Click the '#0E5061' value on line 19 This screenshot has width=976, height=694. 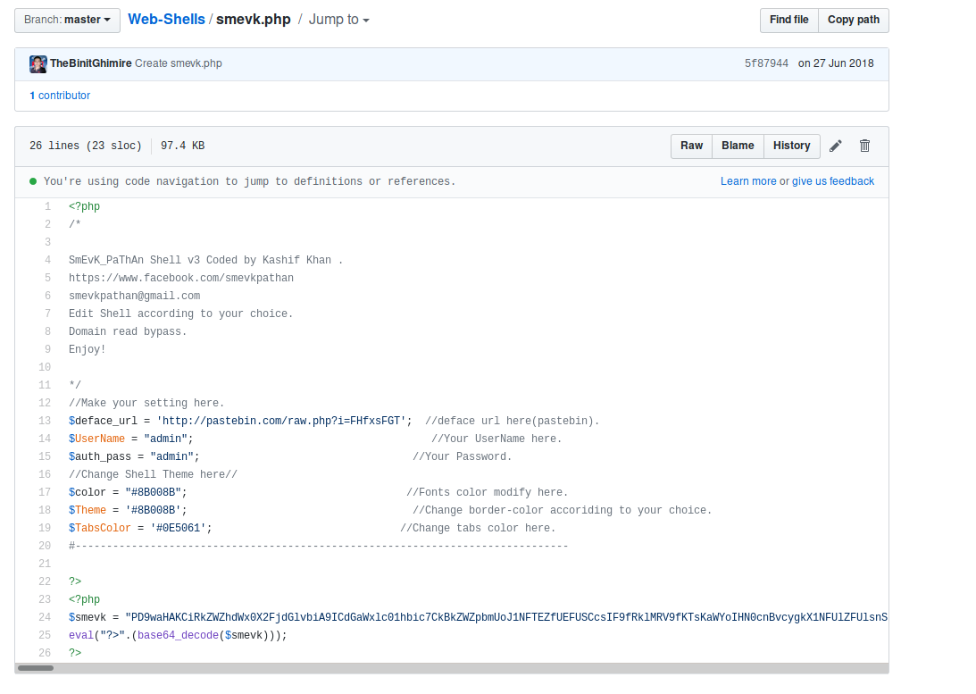[x=178, y=529]
